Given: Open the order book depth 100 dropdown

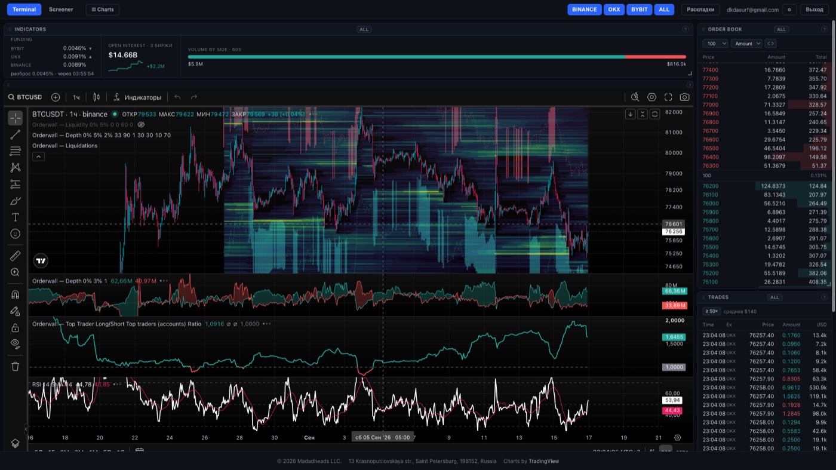Looking at the screenshot, I should pyautogui.click(x=715, y=44).
